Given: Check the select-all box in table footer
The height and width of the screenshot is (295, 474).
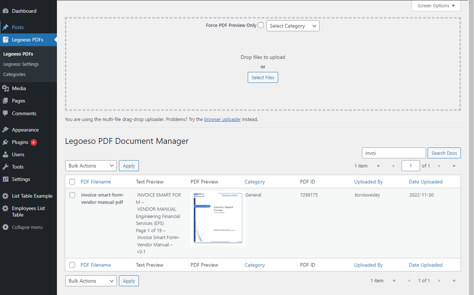Looking at the screenshot, I should tap(72, 265).
